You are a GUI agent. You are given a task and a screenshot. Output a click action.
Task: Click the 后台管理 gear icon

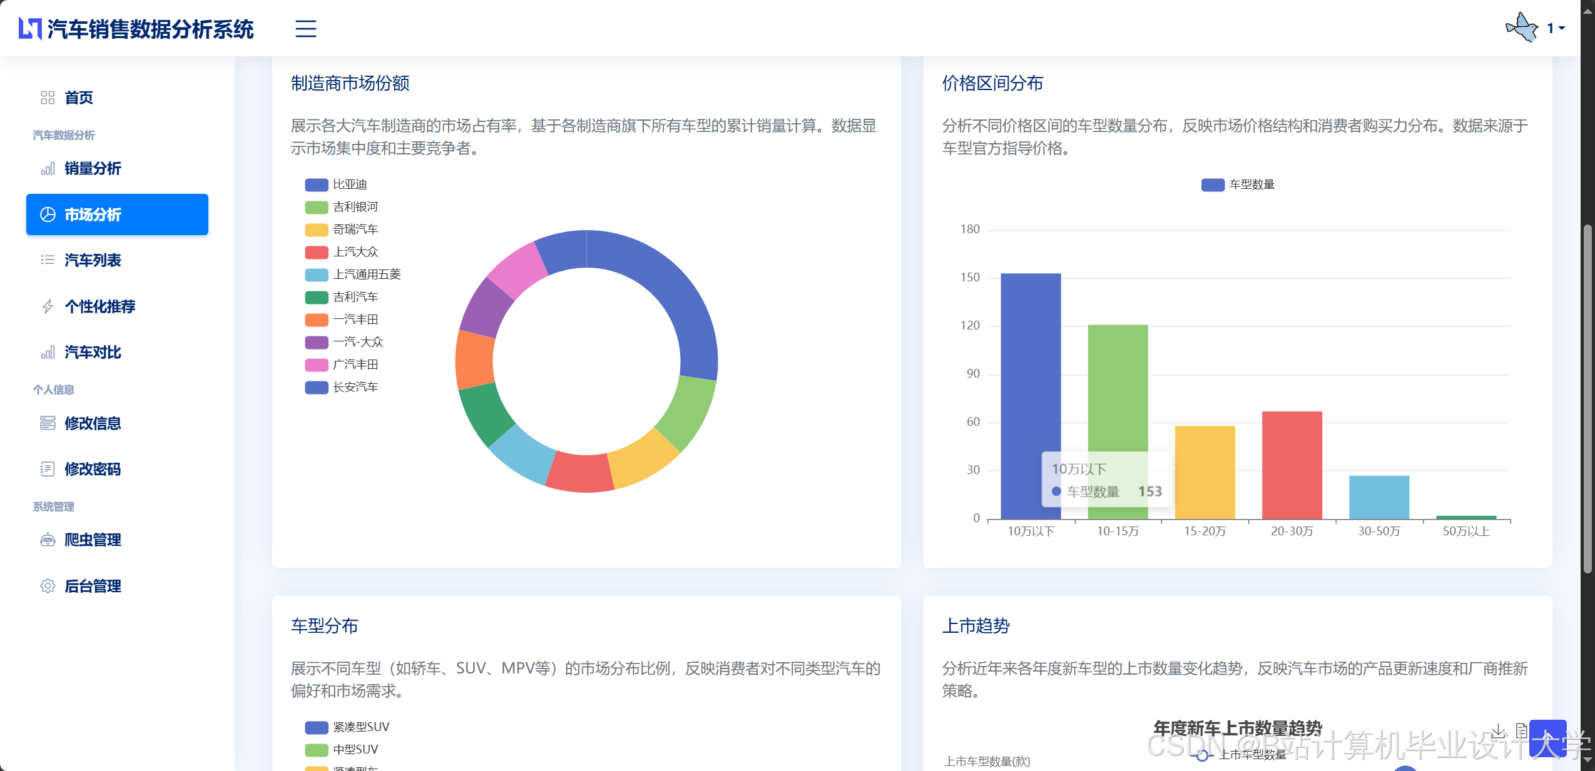48,586
